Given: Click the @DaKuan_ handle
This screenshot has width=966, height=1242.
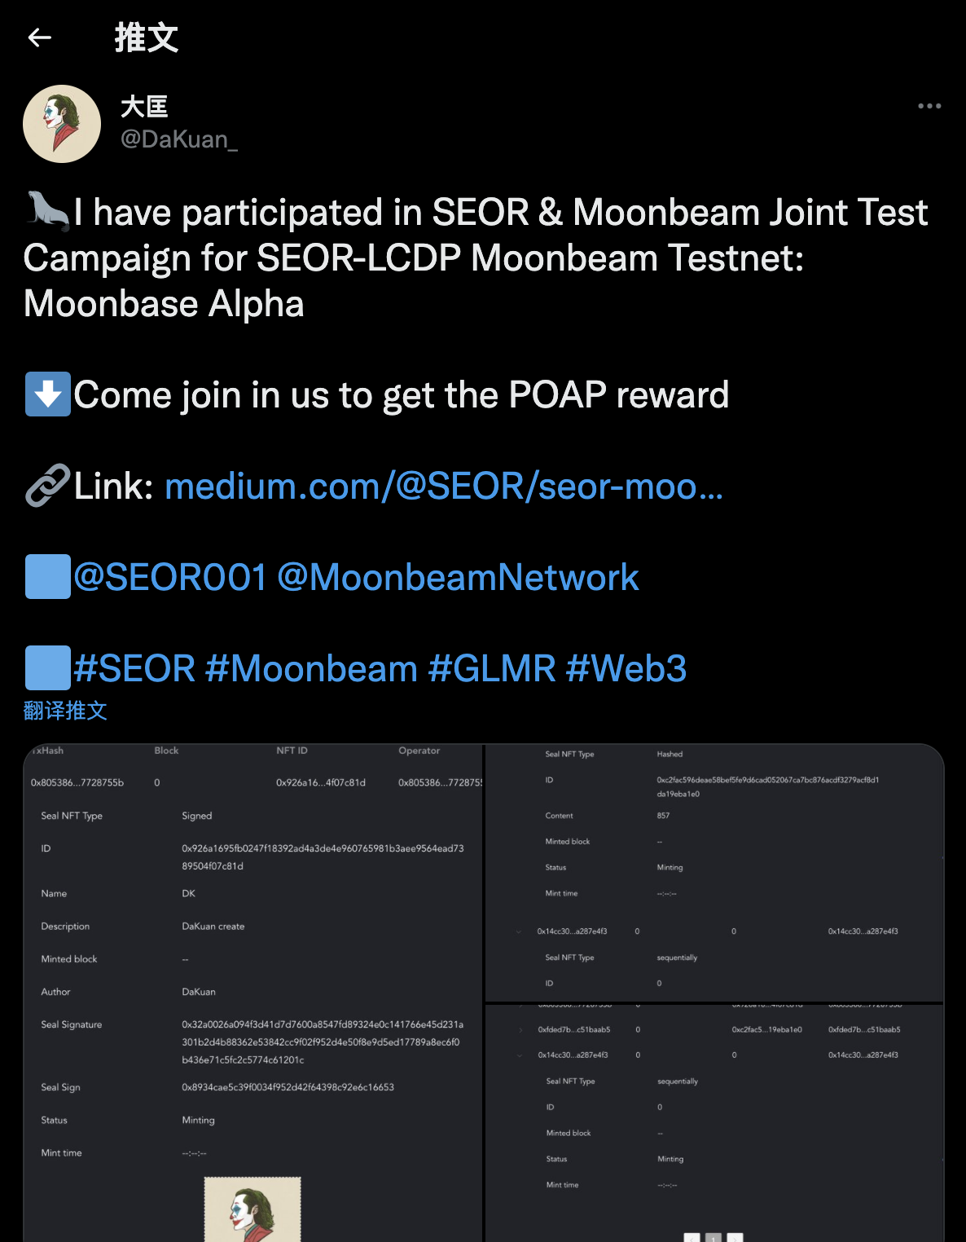Looking at the screenshot, I should pos(179,139).
